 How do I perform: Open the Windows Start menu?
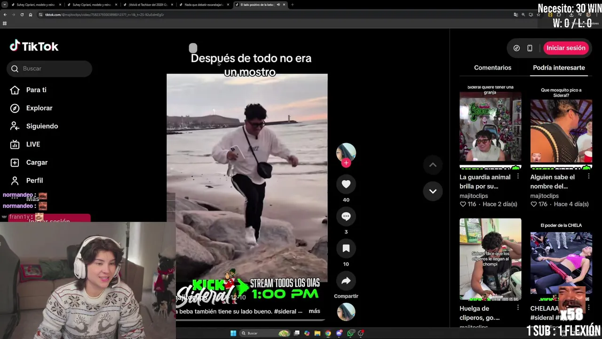coord(233,333)
